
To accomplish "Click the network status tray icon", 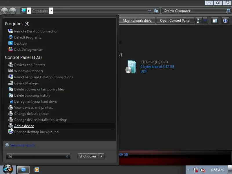I will click(x=195, y=170).
